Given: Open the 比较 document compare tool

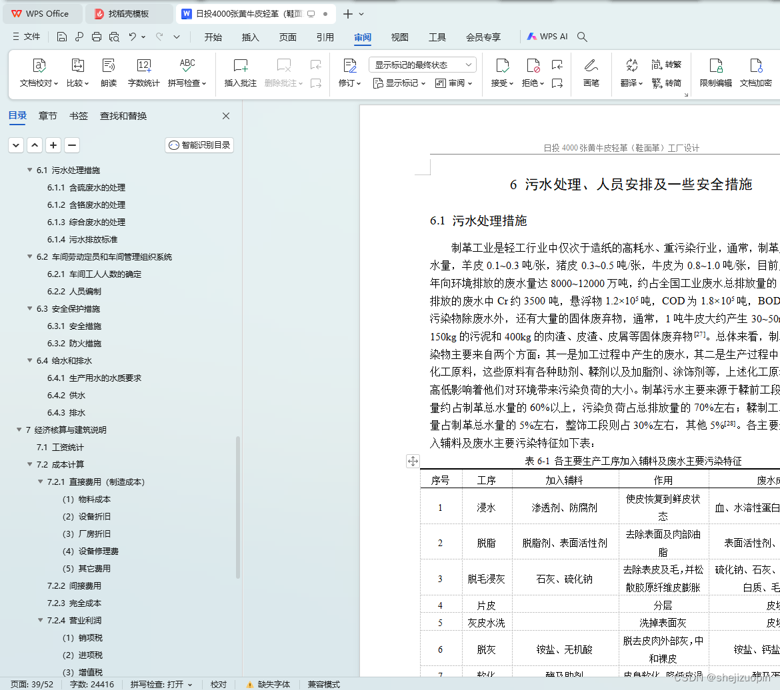Looking at the screenshot, I should point(77,73).
